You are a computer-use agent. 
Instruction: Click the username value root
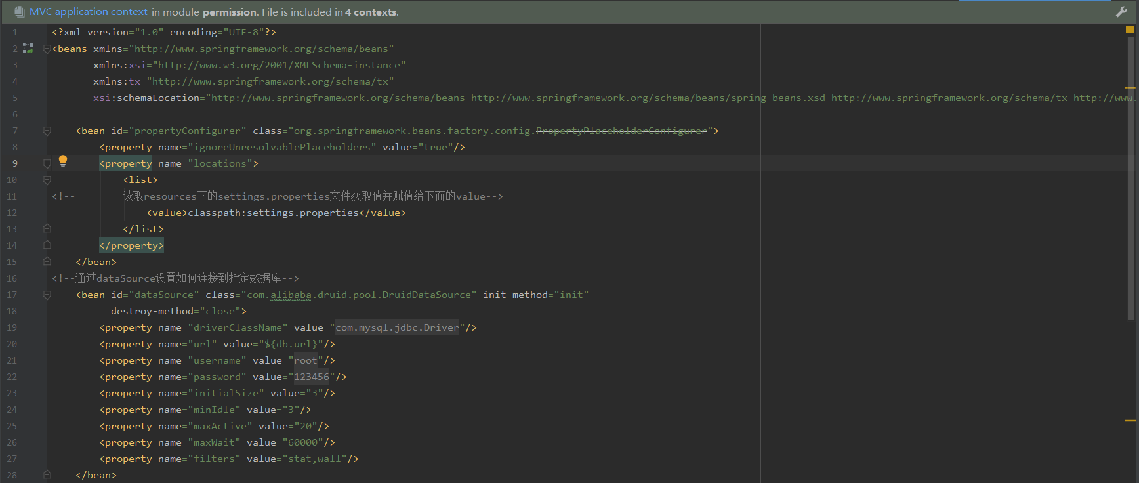point(306,360)
